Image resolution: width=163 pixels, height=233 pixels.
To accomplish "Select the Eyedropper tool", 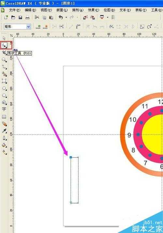I will click(x=4, y=131).
